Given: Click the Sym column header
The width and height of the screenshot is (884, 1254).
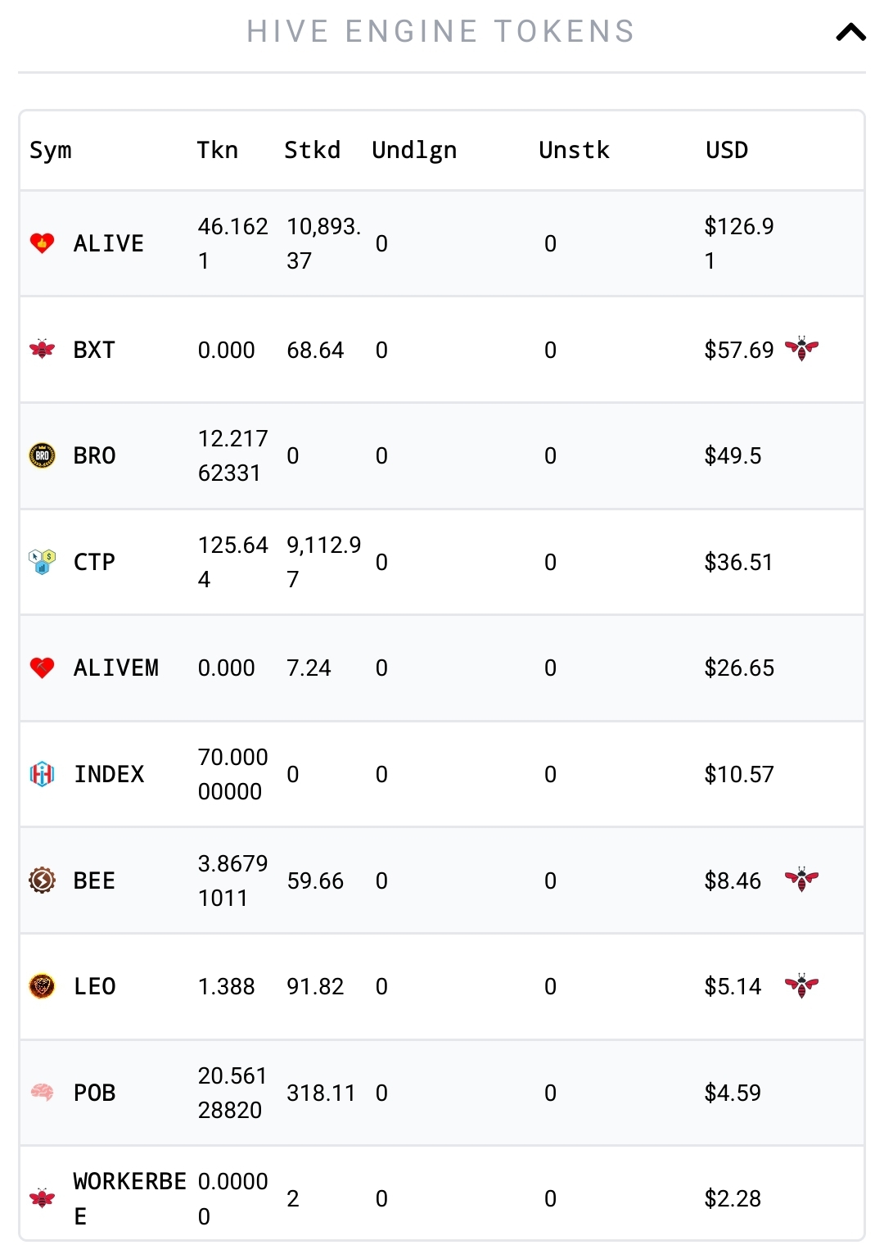Looking at the screenshot, I should click(51, 151).
